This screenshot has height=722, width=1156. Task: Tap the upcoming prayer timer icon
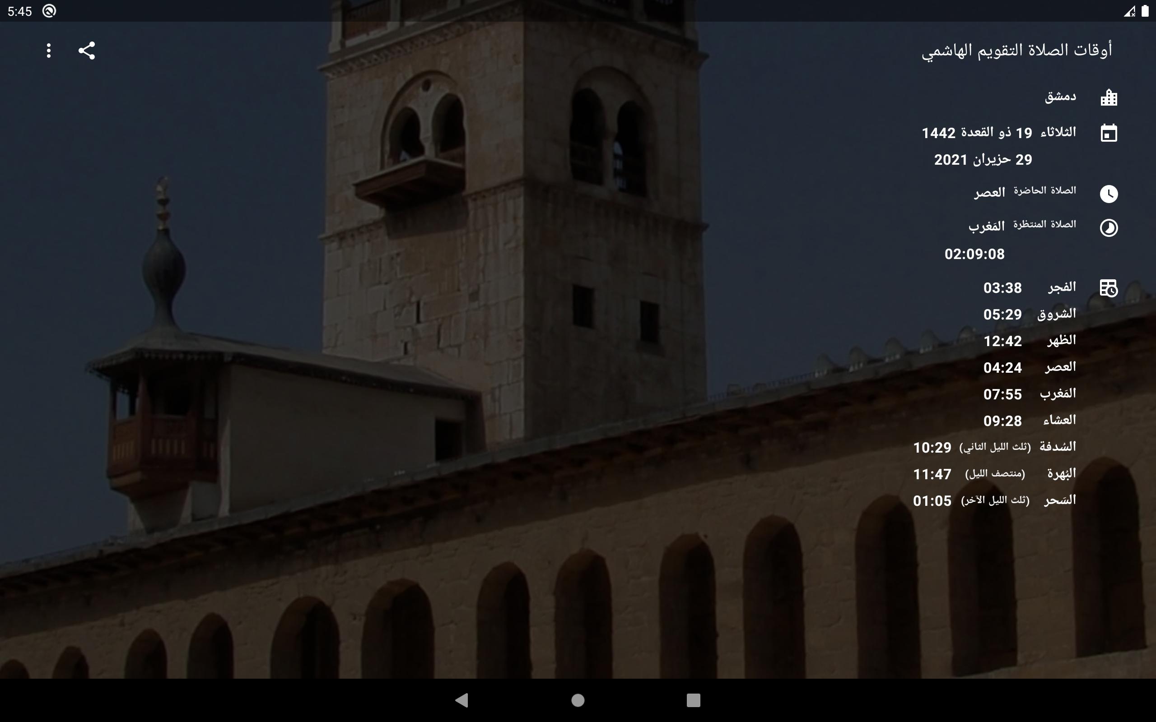tap(1109, 228)
